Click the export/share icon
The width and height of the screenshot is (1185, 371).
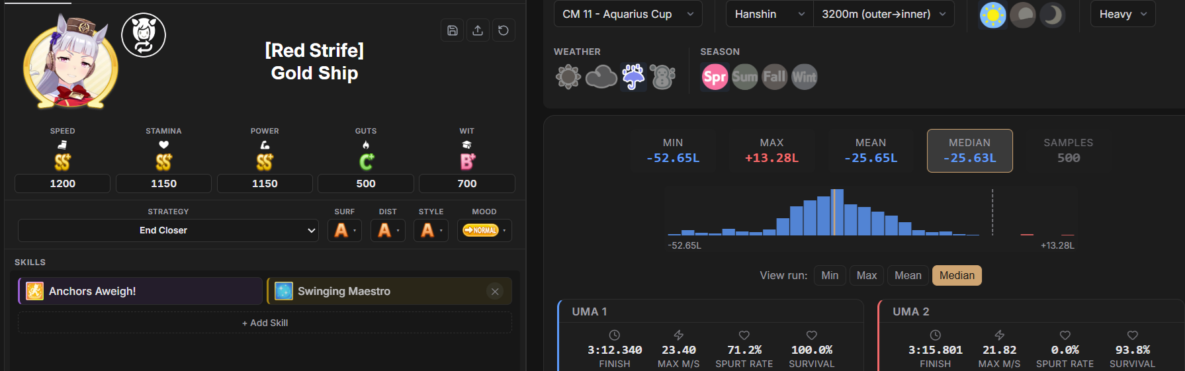click(478, 30)
